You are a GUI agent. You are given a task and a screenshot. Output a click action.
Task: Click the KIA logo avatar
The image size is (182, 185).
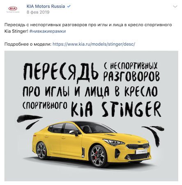click(13, 9)
